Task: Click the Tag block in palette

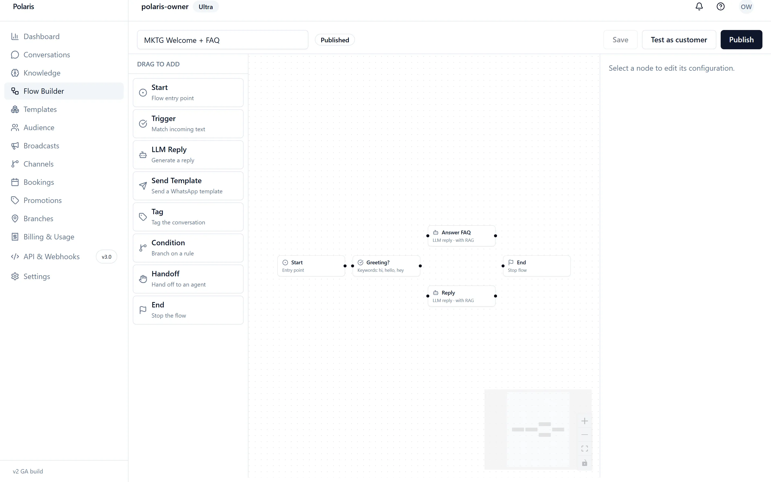Action: (188, 217)
